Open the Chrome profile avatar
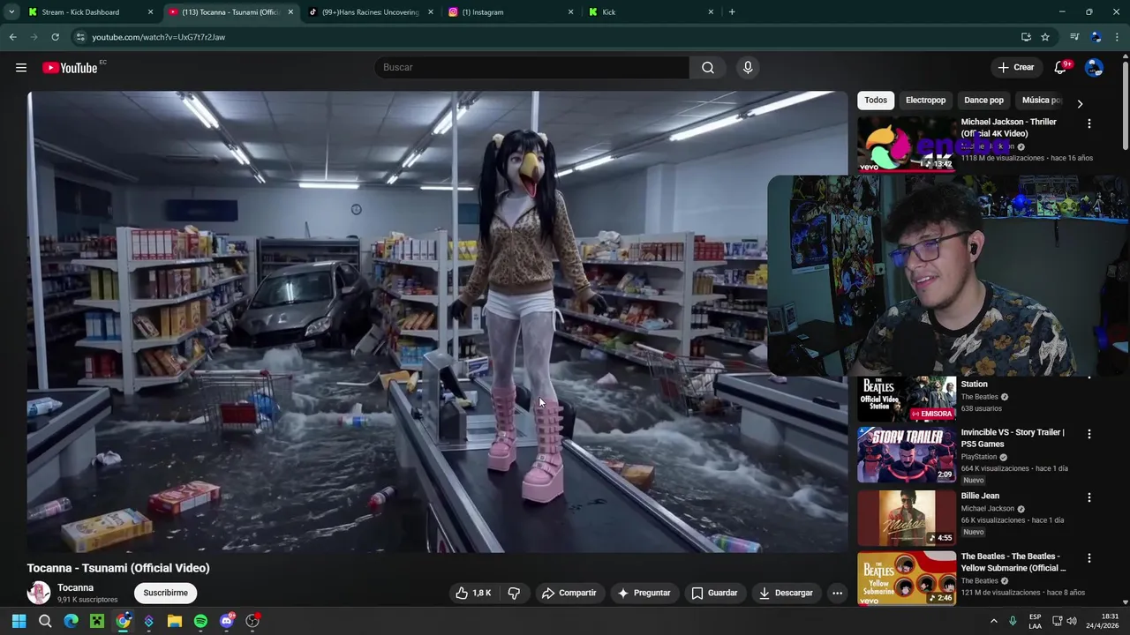This screenshot has height=635, width=1130. (x=1096, y=37)
